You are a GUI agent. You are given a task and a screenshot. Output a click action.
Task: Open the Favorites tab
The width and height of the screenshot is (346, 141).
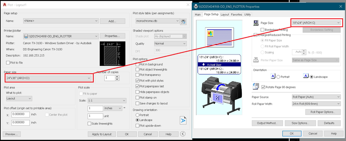[237, 14]
